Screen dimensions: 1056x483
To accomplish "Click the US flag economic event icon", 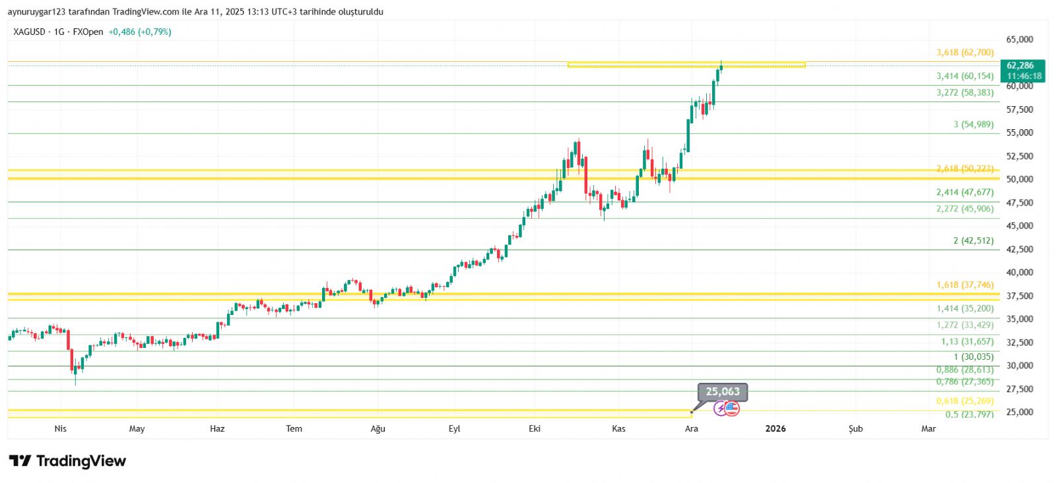I will point(732,409).
